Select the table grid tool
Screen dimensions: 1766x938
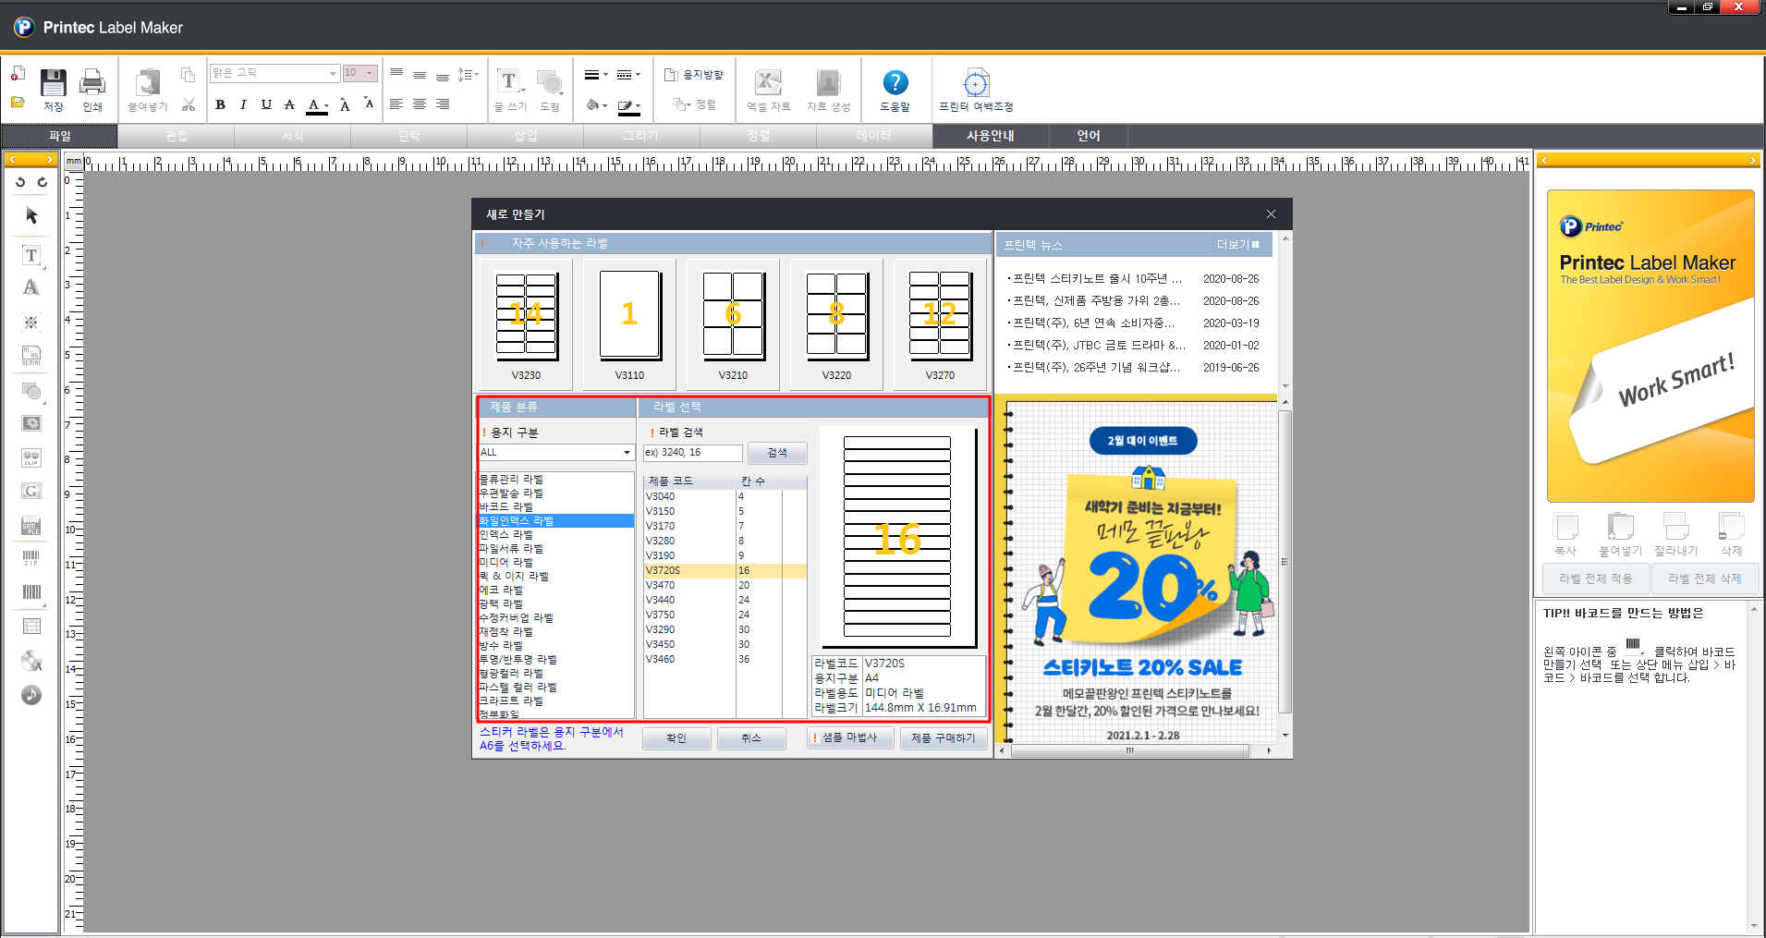[x=31, y=626]
